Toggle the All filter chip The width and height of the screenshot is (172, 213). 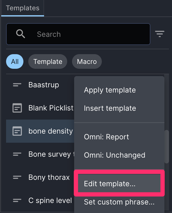click(x=15, y=61)
